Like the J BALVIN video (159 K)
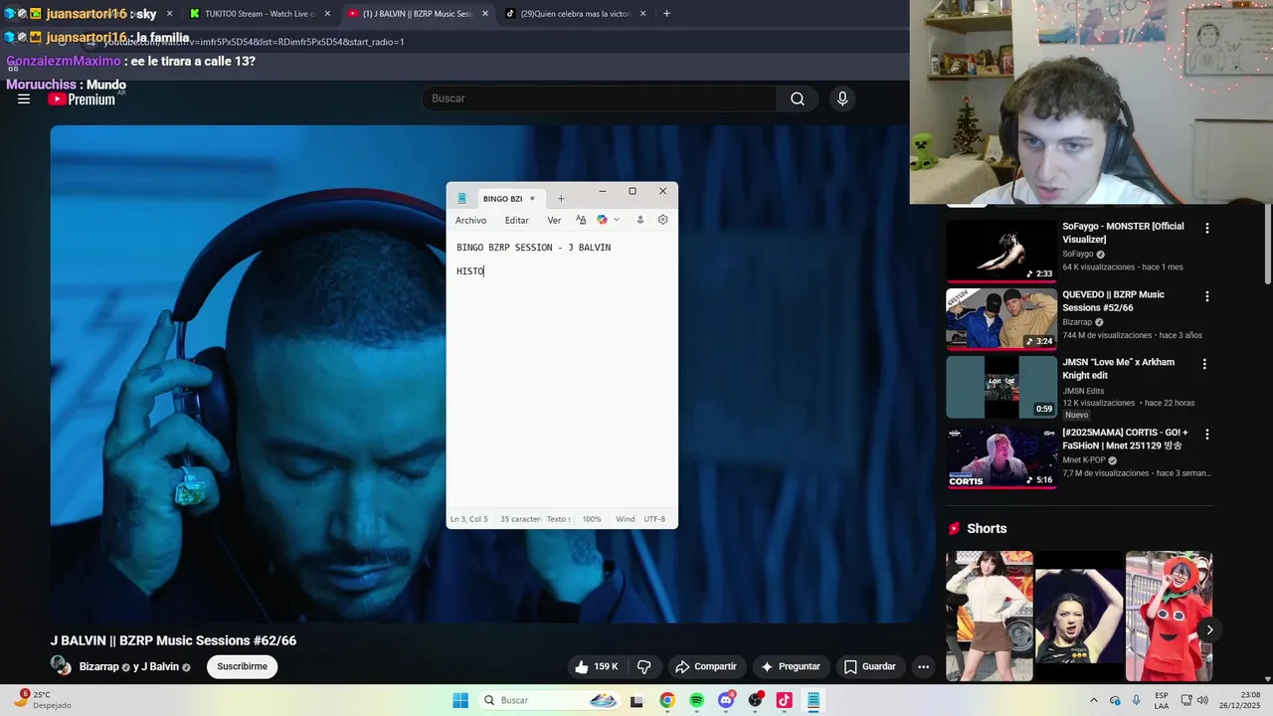This screenshot has width=1273, height=716. pyautogui.click(x=596, y=666)
